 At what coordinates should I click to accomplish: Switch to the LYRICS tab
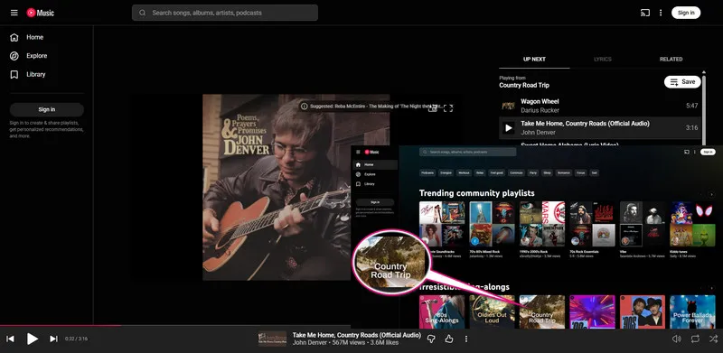coord(603,60)
